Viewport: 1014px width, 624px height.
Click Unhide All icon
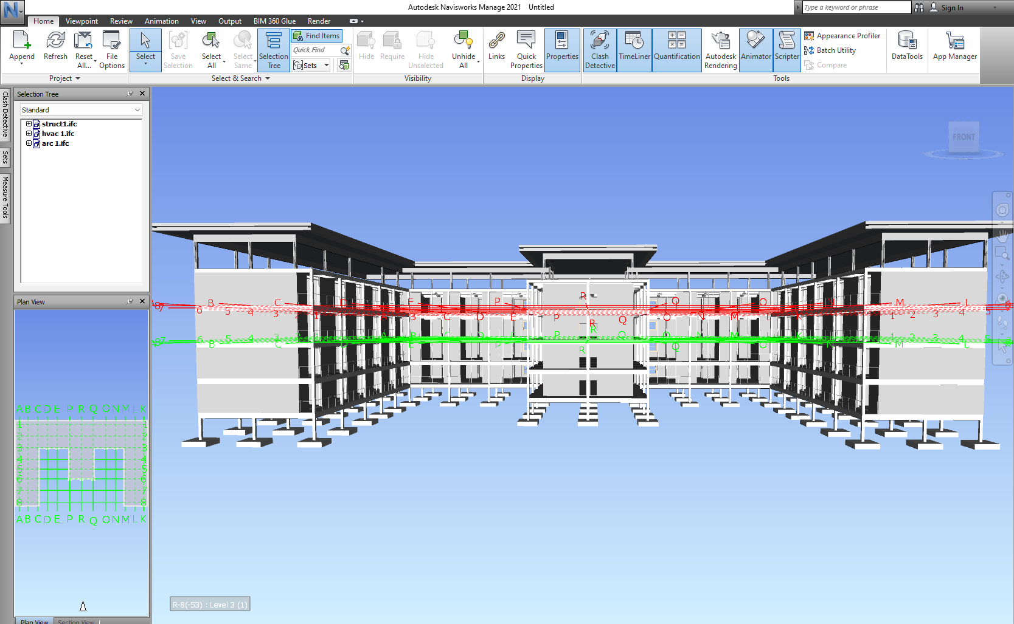pos(464,50)
